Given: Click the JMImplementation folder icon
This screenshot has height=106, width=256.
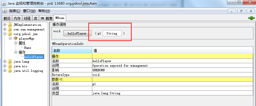Looking at the screenshot, I should (x=10, y=25).
